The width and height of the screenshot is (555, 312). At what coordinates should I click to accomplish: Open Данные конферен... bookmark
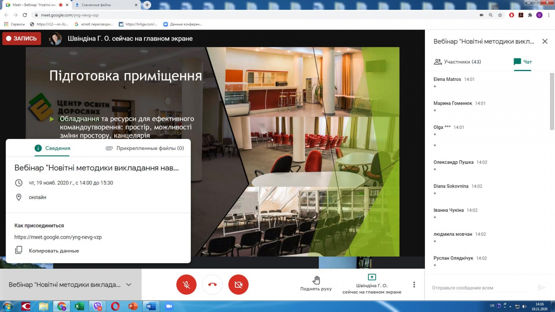[183, 24]
